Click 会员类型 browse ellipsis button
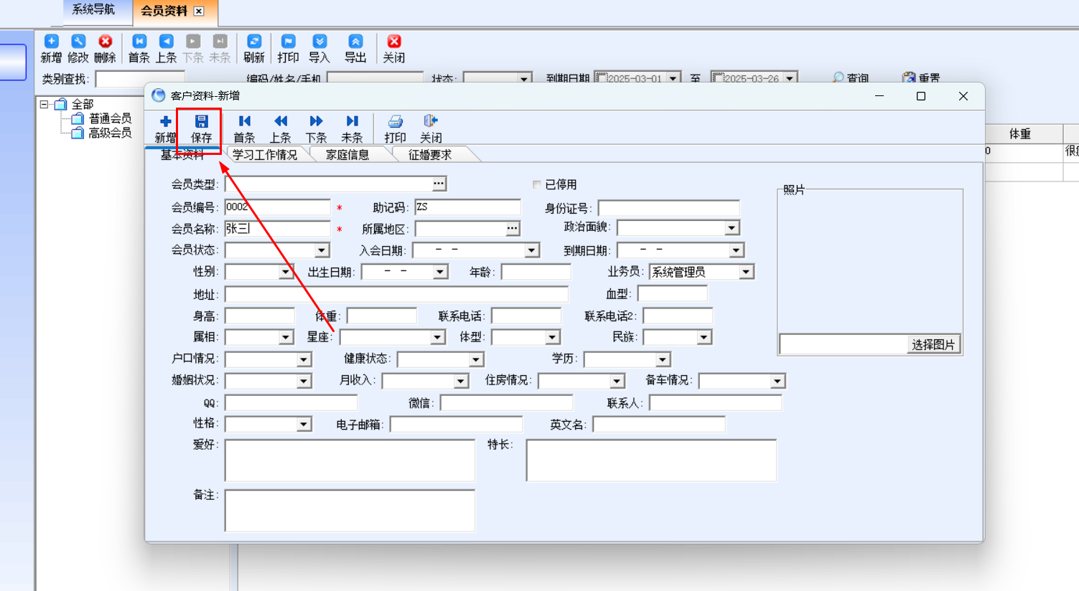Screen dimensions: 1079x591 (439, 184)
